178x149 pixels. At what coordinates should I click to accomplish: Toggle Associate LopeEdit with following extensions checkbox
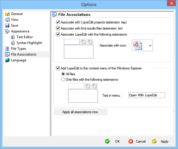coord(58,34)
